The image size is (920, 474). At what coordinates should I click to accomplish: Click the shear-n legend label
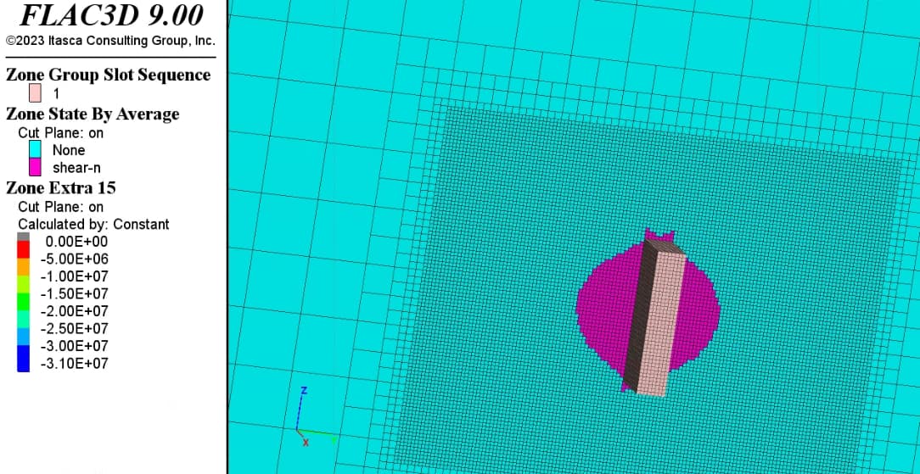(x=76, y=168)
